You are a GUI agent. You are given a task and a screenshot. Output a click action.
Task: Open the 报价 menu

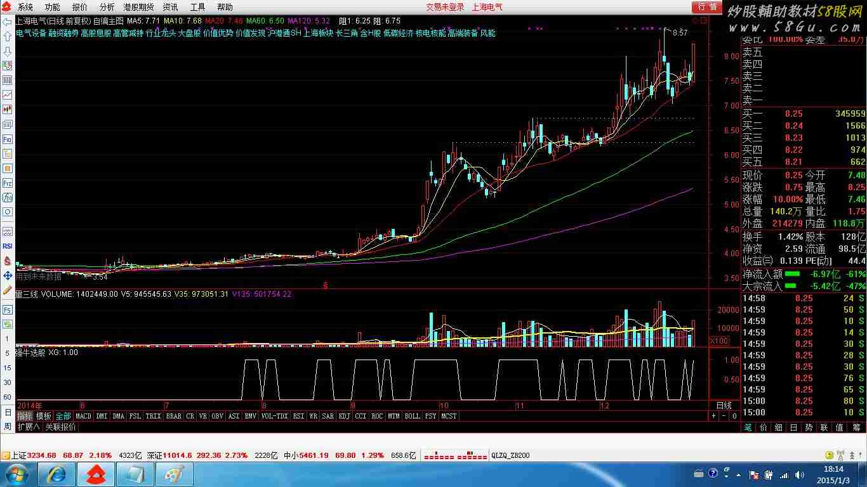pos(80,7)
